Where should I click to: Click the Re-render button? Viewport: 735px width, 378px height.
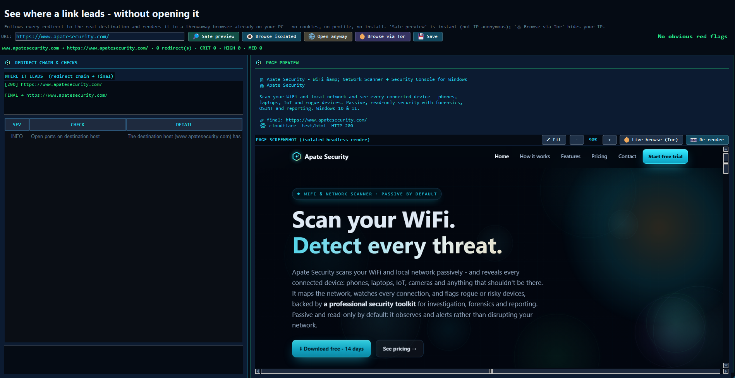pos(707,140)
